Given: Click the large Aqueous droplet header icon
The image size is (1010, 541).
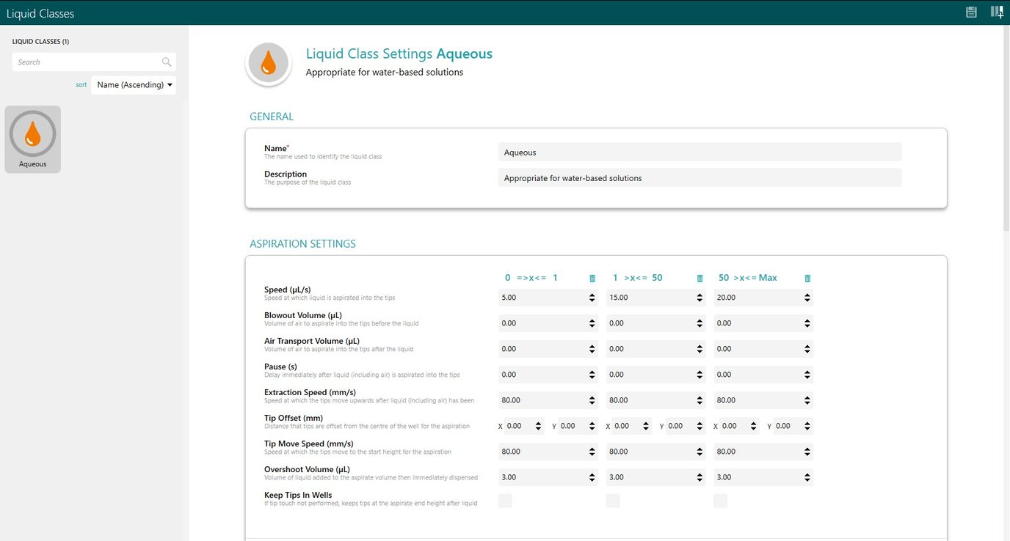Looking at the screenshot, I should pos(269,63).
